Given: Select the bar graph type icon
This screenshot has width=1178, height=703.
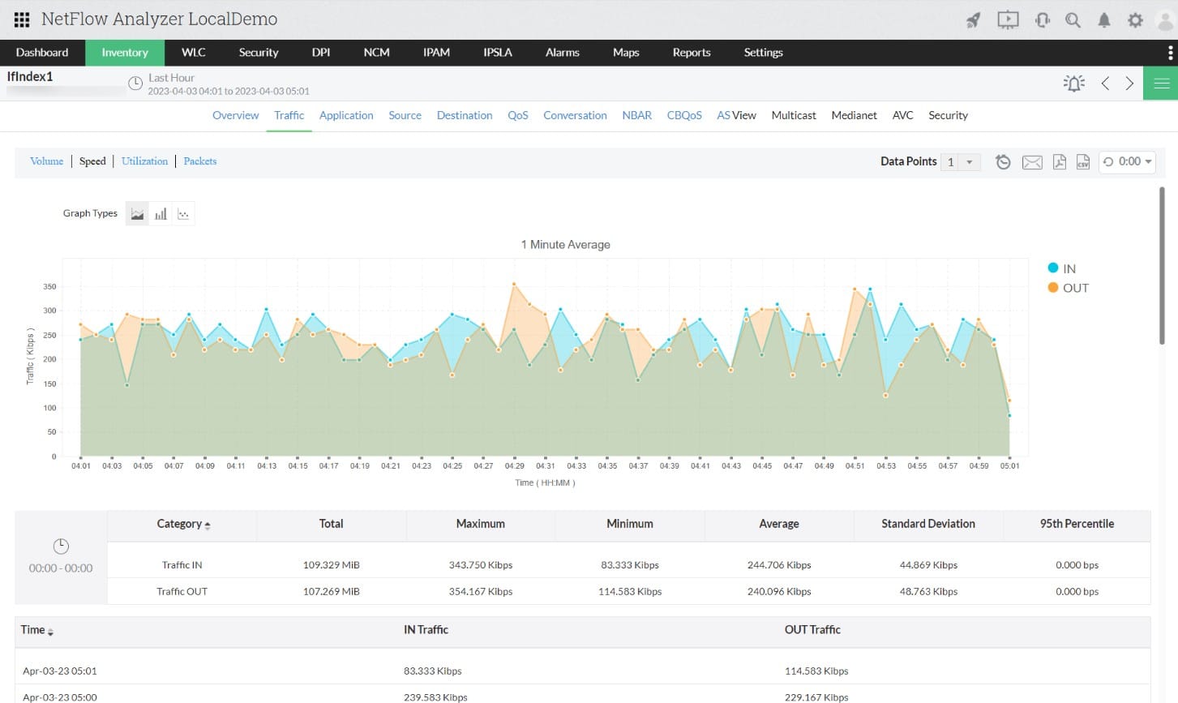Looking at the screenshot, I should click(161, 214).
